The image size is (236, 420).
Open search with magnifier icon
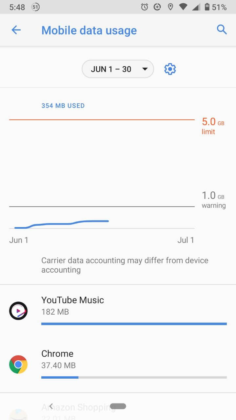click(x=222, y=30)
